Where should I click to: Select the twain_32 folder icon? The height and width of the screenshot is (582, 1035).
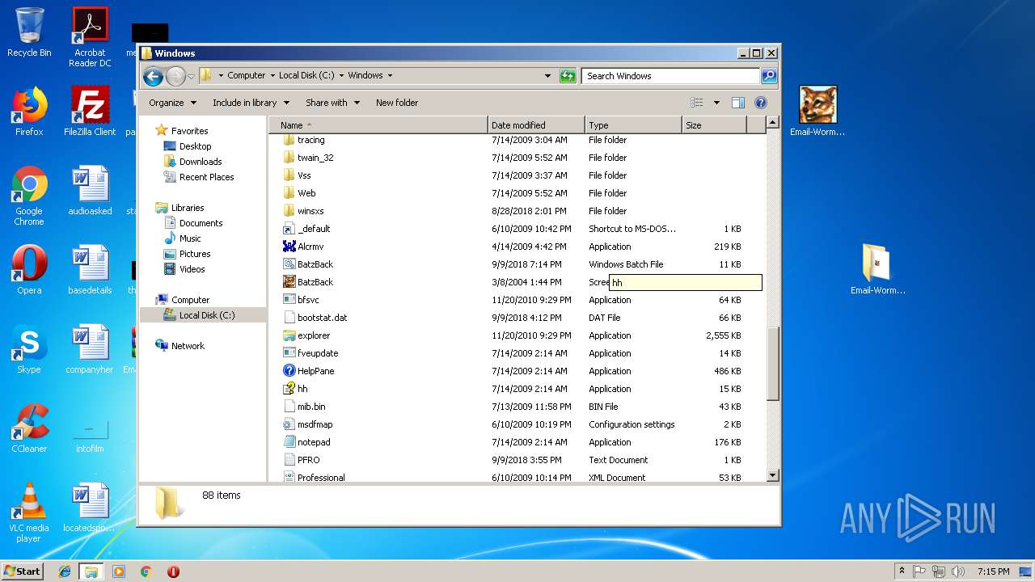(x=289, y=158)
